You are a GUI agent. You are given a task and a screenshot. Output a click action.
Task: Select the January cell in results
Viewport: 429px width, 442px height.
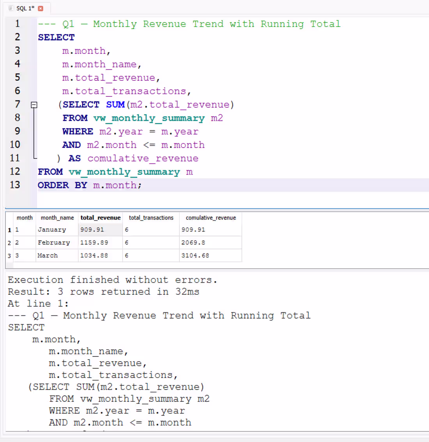click(x=57, y=230)
